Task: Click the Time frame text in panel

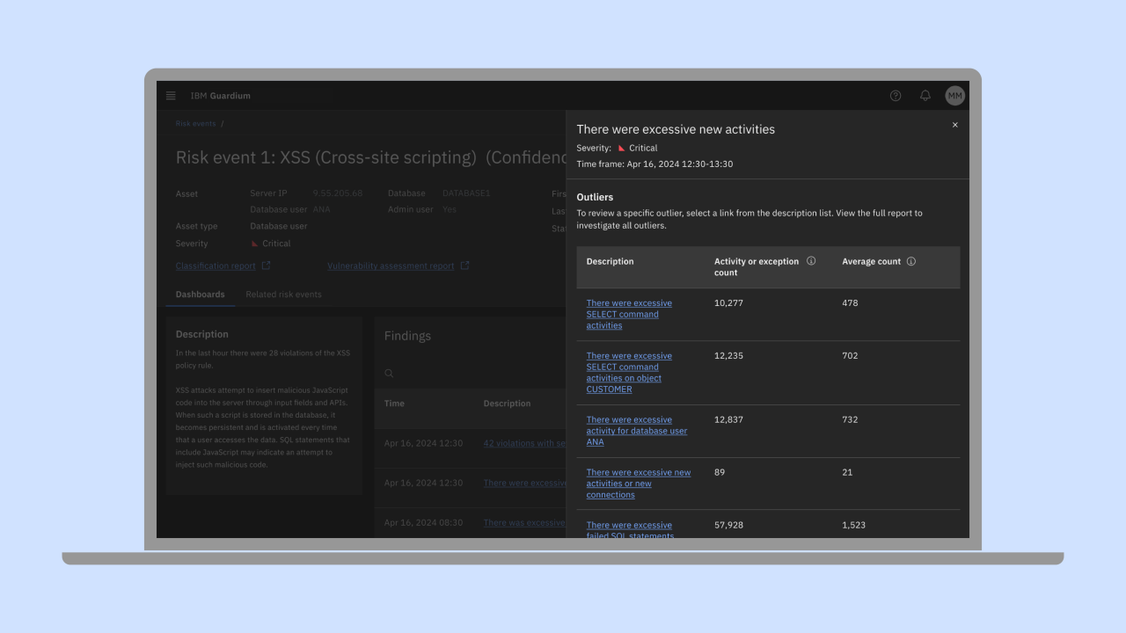Action: 654,164
